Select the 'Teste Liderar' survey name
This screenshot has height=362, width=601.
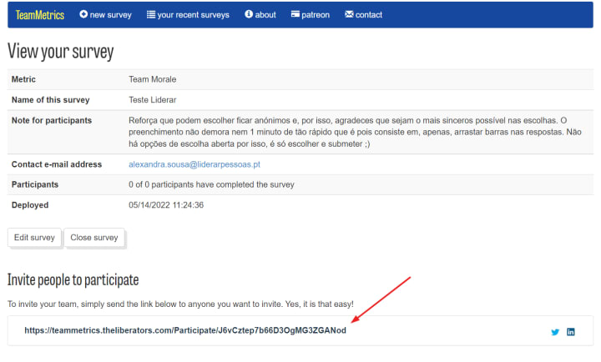(153, 100)
